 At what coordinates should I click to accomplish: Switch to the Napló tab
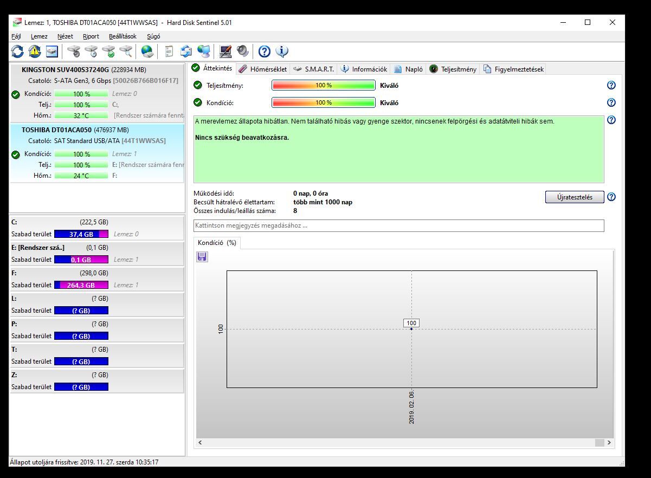pyautogui.click(x=408, y=69)
